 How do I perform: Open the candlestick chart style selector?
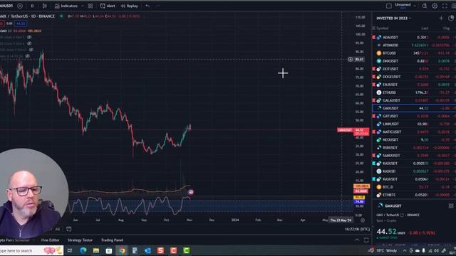coord(45,6)
